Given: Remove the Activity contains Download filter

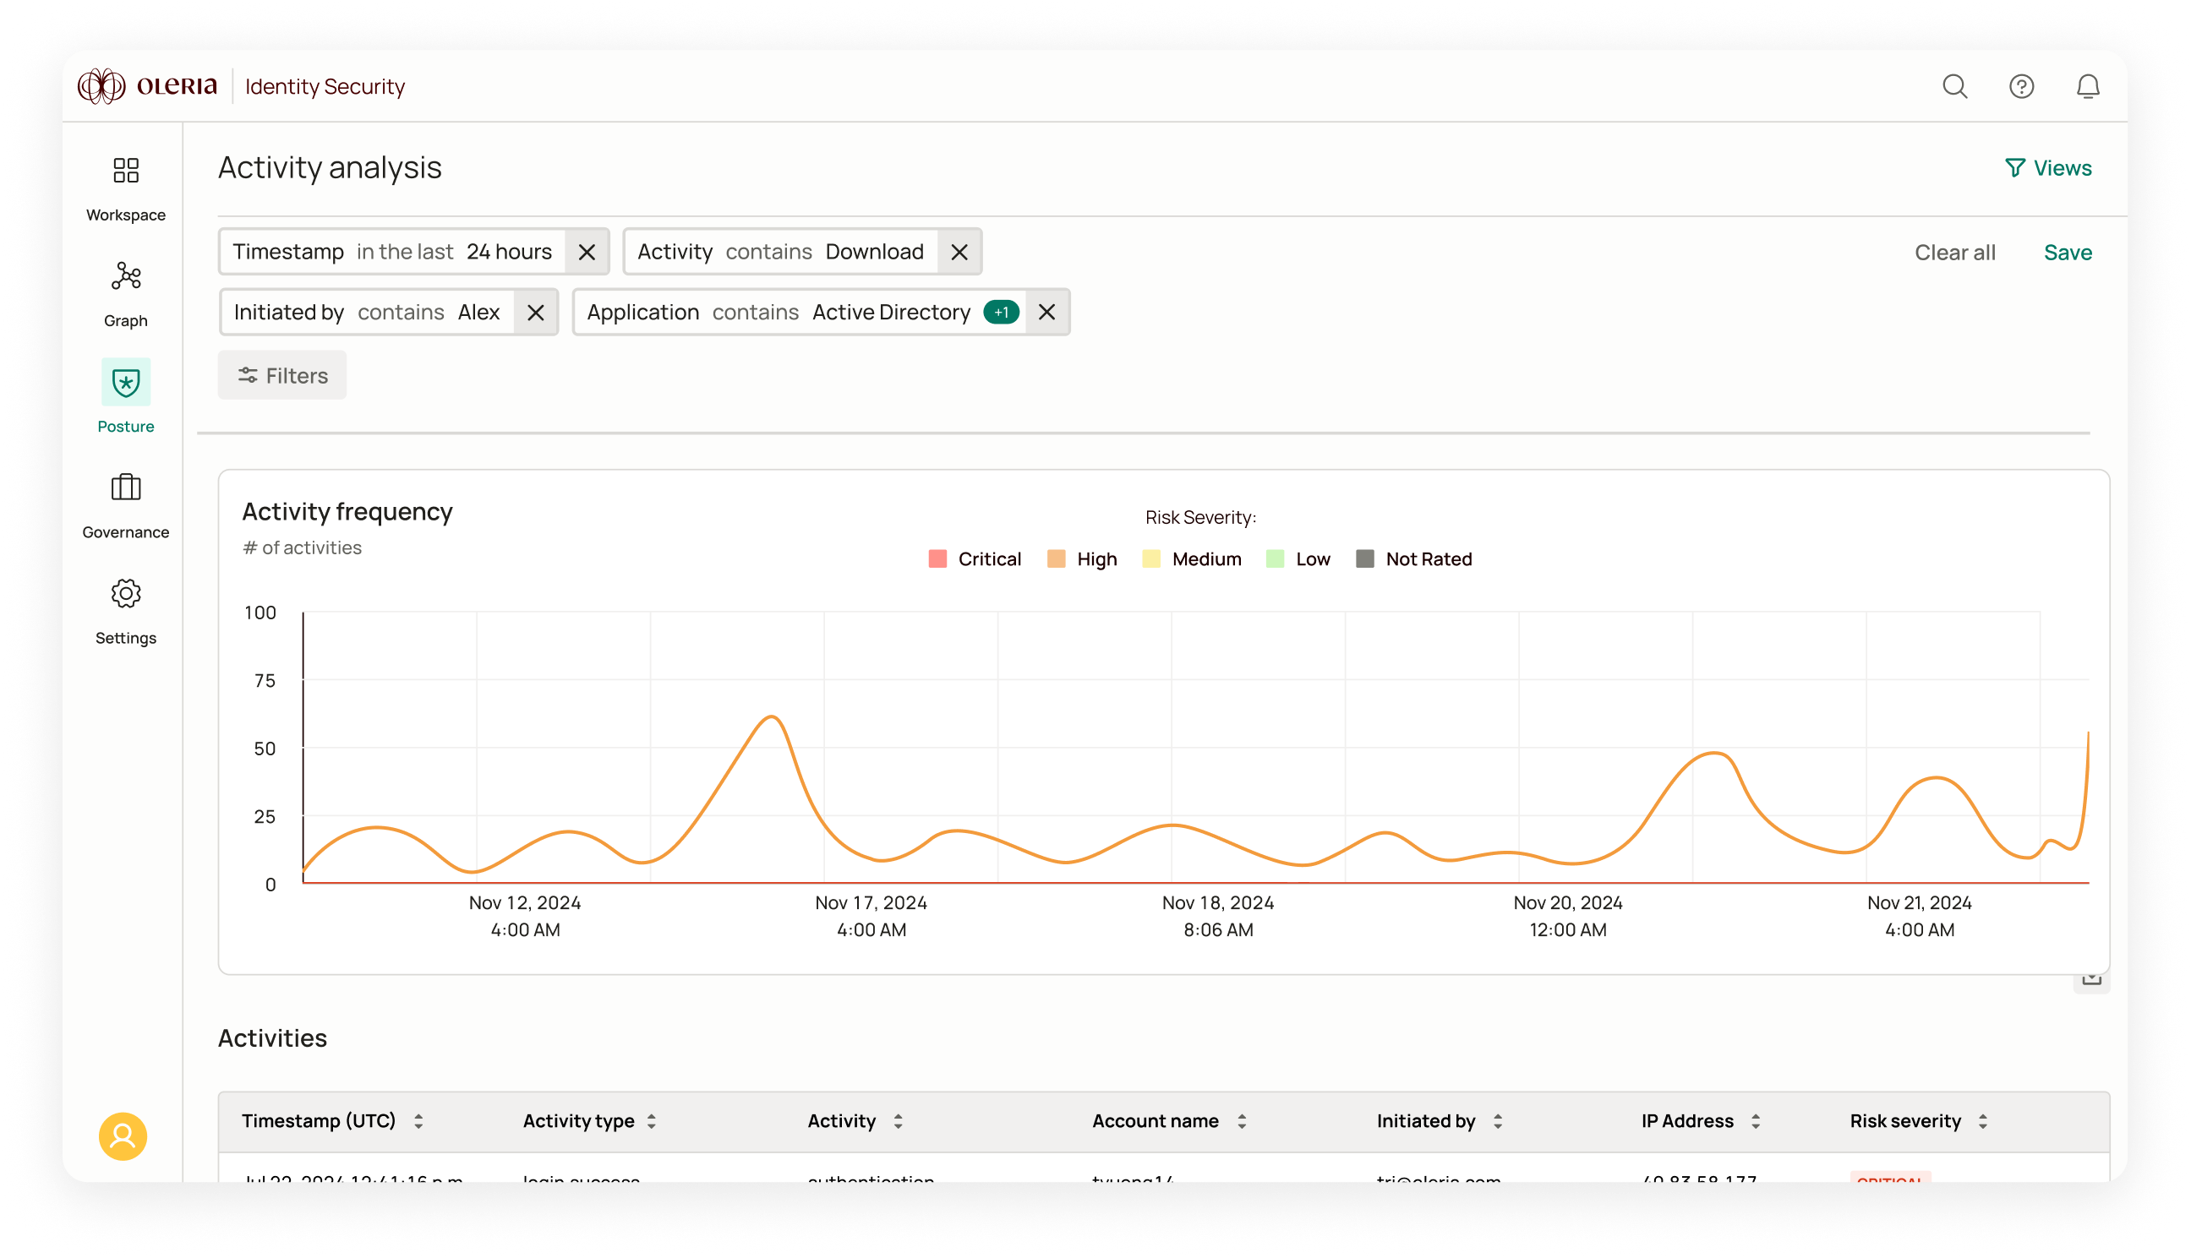Looking at the screenshot, I should click(x=959, y=253).
